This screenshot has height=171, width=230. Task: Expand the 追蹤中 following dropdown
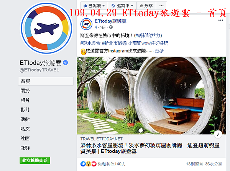point(122,6)
